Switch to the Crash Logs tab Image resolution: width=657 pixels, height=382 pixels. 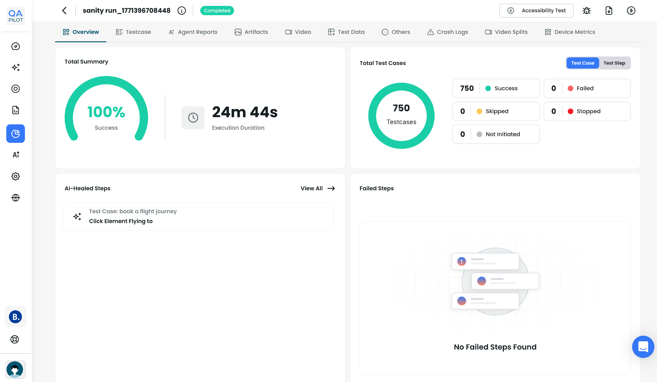click(x=448, y=32)
